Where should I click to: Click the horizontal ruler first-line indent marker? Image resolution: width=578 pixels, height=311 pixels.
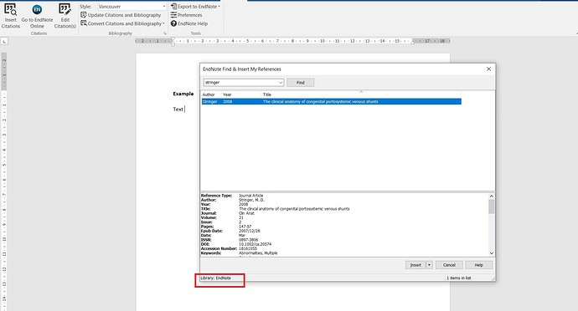coord(173,38)
